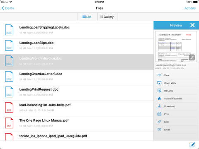199x149 pixels.
Task: Select file LendingOverdueLetter3.doc
Action: click(x=77, y=77)
